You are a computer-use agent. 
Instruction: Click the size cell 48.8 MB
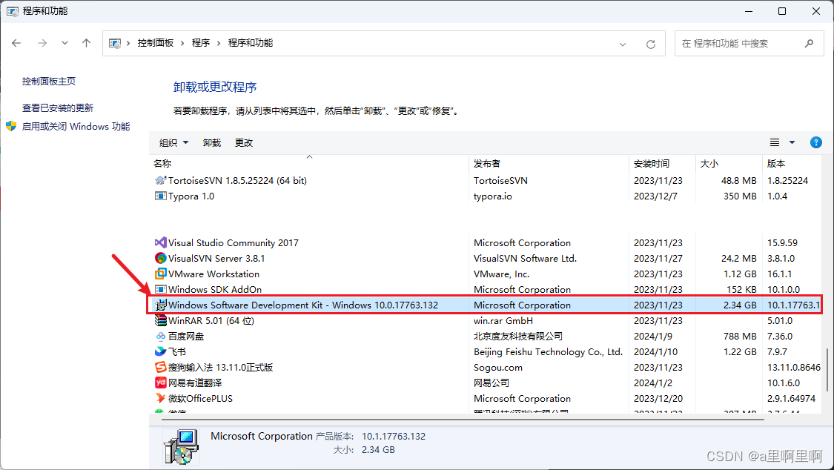(x=739, y=181)
